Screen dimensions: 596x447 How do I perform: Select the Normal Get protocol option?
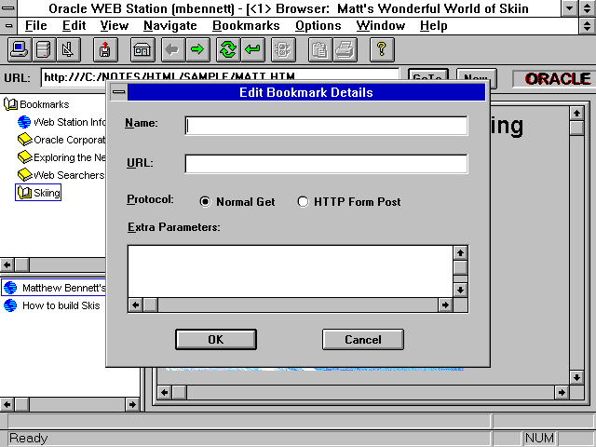(206, 201)
